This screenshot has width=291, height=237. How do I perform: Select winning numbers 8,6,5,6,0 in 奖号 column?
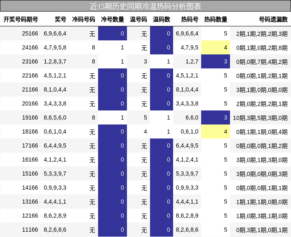click(x=55, y=117)
